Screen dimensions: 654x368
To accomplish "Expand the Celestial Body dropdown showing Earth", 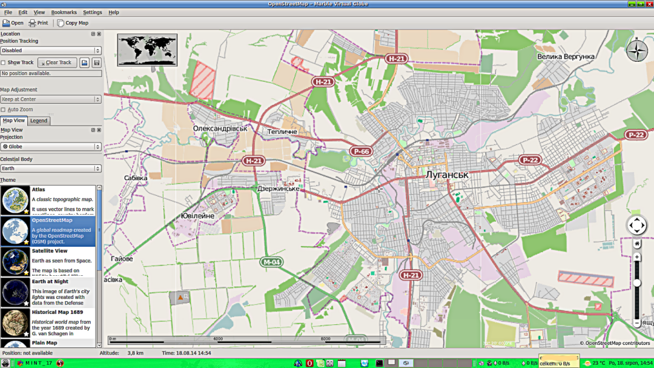I will (51, 169).
